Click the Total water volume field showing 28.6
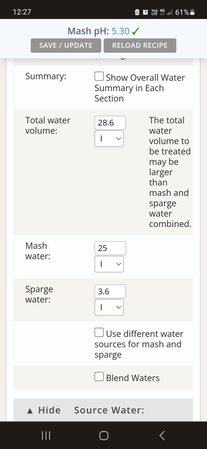This screenshot has width=207, height=449. click(110, 123)
